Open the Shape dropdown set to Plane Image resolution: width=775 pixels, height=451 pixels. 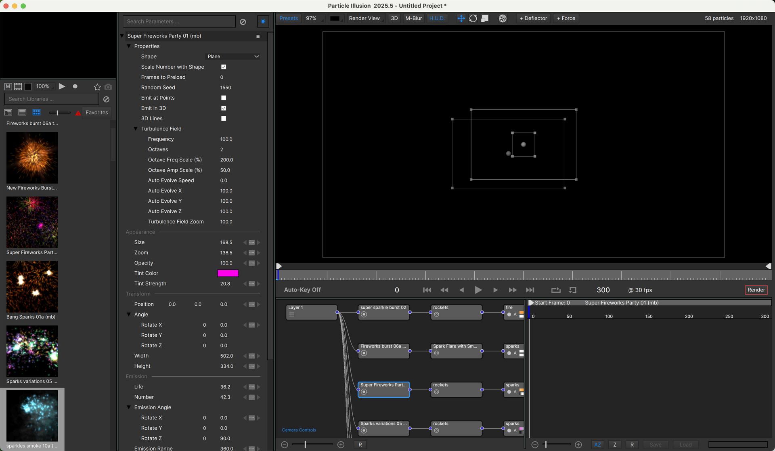[x=233, y=57]
